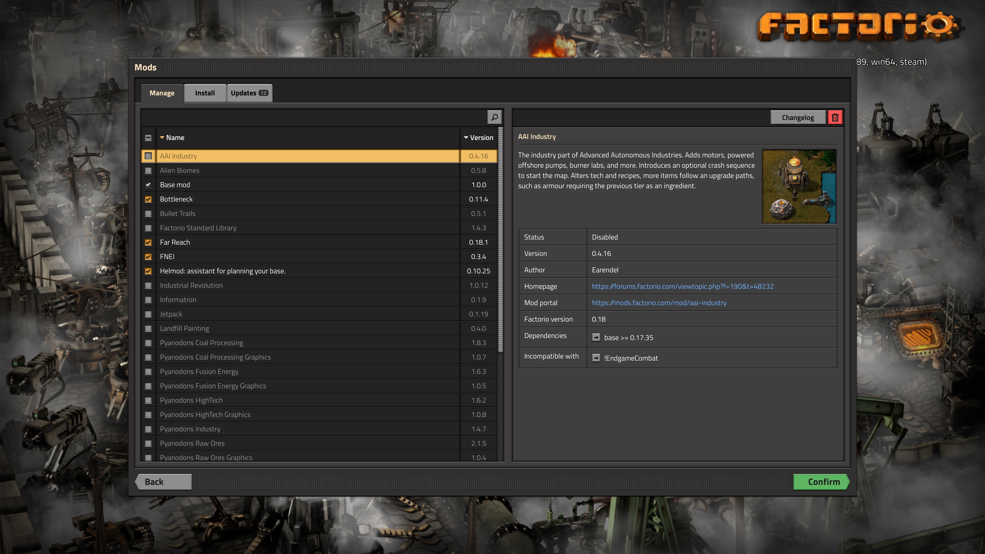Disable the Far Reach checkbox
985x554 pixels.
pyautogui.click(x=148, y=242)
